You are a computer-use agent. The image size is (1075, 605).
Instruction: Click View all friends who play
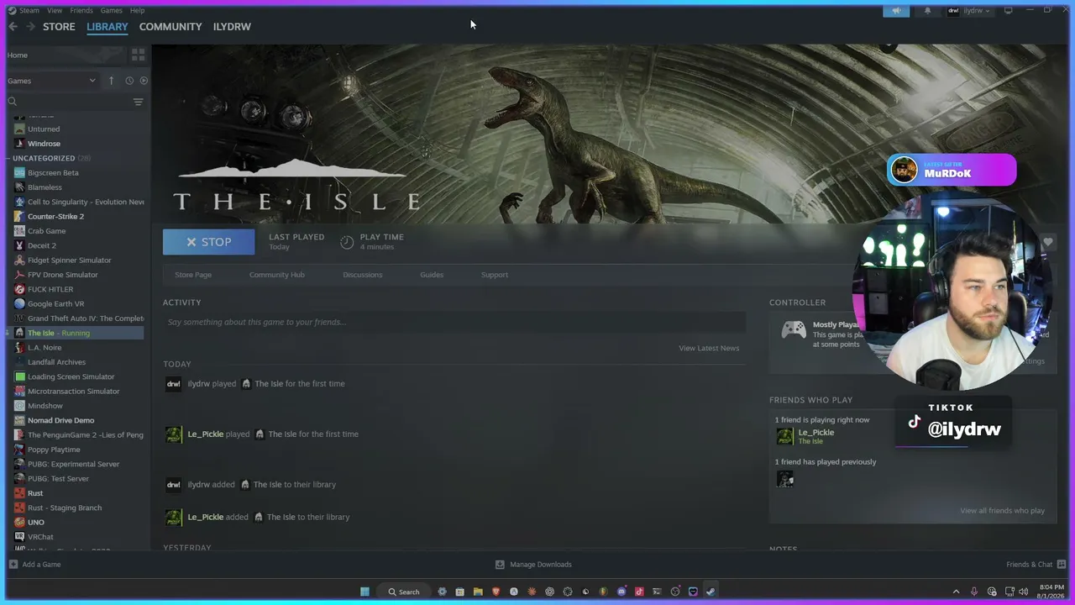click(1003, 511)
